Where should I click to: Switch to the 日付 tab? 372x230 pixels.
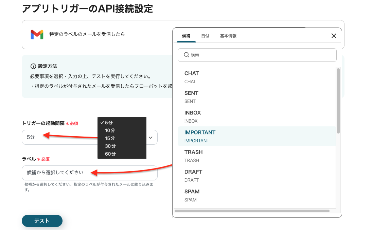pyautogui.click(x=205, y=36)
